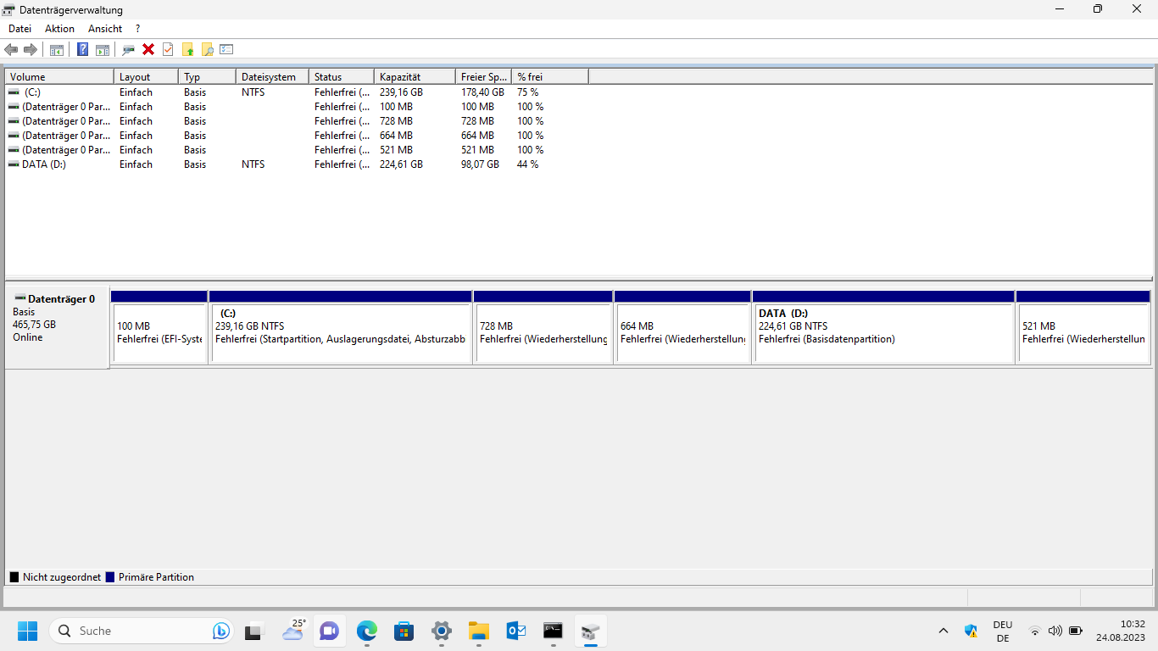Viewport: 1158px width, 651px height.
Task: Open Microsoft Edge from the taskbar
Action: click(x=366, y=631)
